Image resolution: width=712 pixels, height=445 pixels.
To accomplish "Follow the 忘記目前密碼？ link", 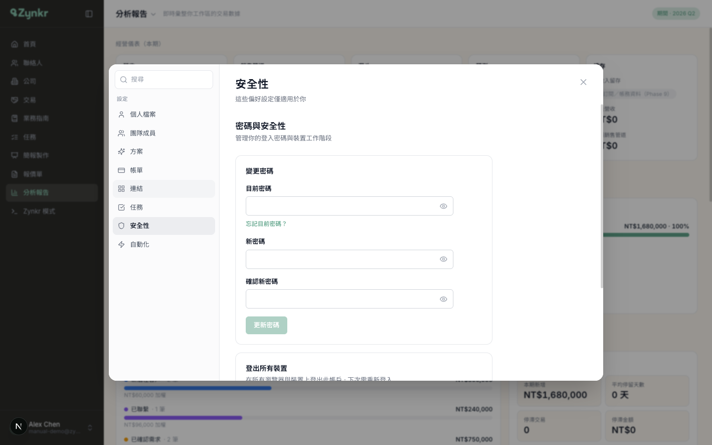I will click(266, 223).
